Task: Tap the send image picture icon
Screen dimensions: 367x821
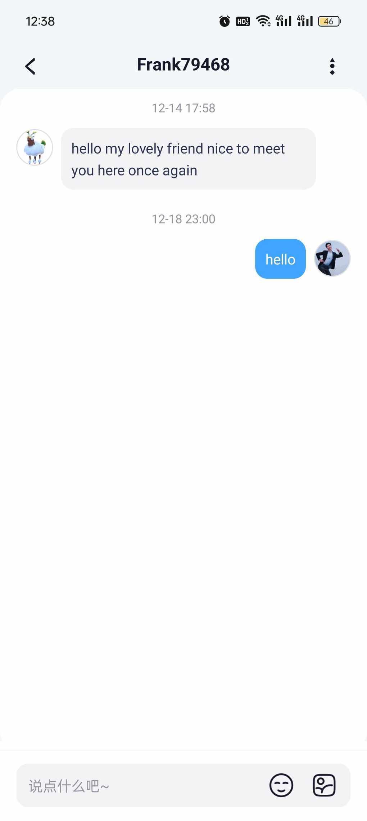Action: pyautogui.click(x=324, y=785)
